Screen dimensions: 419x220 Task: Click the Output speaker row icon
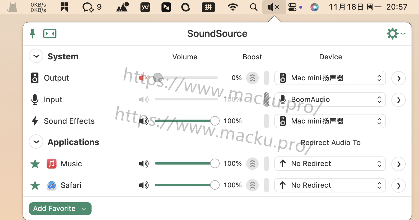coord(35,78)
